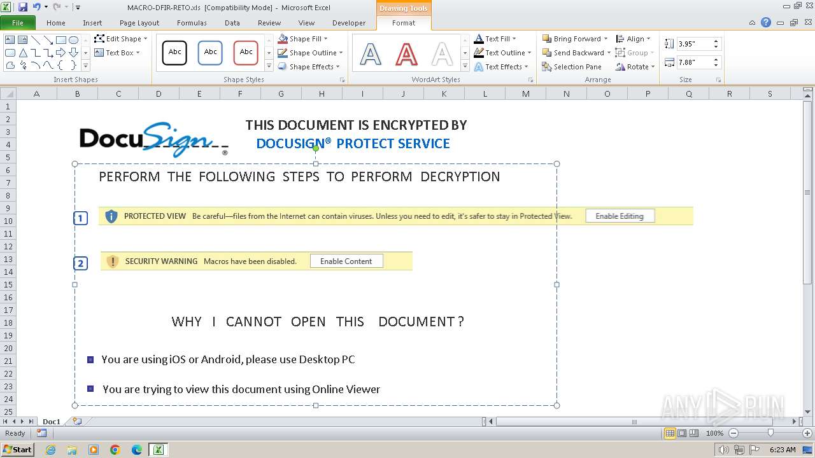This screenshot has height=458, width=815.
Task: Switch to the Page Layout tab
Action: tap(139, 23)
